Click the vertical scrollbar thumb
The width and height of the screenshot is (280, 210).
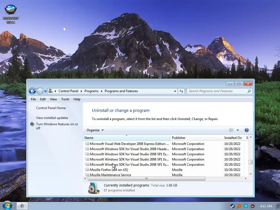(x=251, y=162)
